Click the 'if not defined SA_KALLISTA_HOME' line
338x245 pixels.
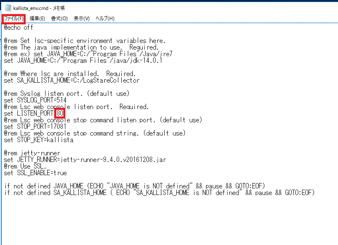click(159, 193)
